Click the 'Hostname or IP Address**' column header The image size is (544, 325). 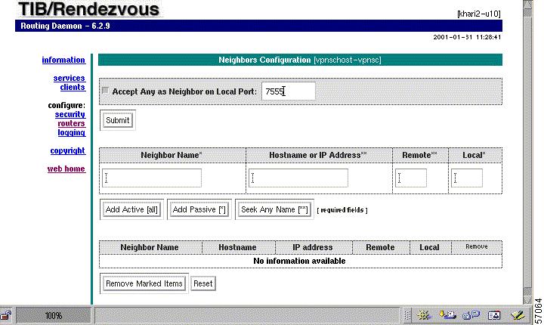point(318,155)
